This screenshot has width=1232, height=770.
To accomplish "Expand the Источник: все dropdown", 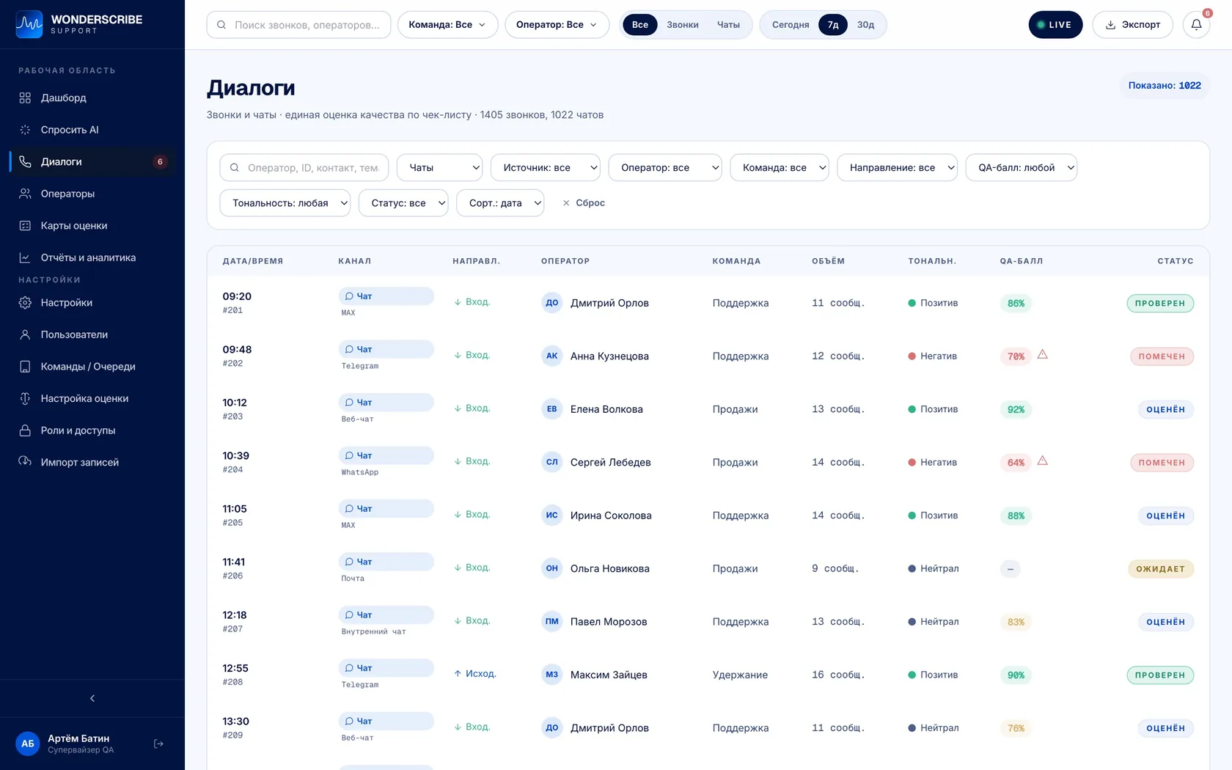I will [545, 168].
